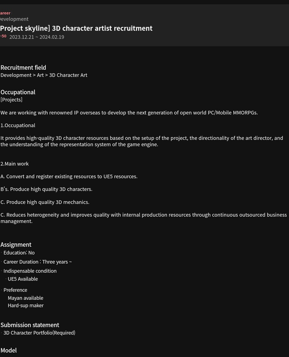Click the Occupational section heading

coord(18,92)
